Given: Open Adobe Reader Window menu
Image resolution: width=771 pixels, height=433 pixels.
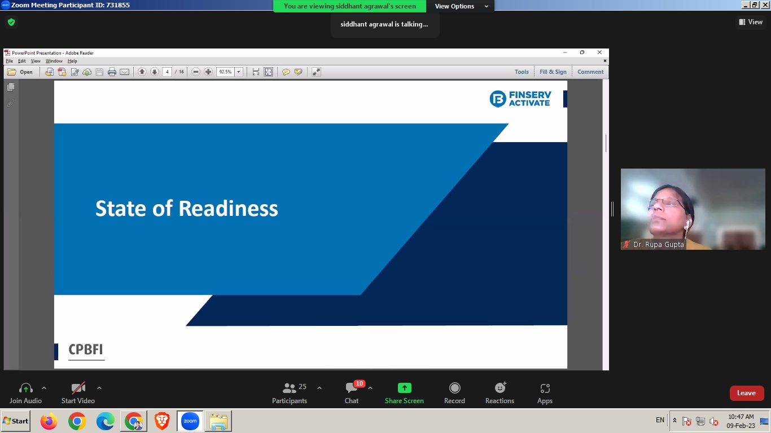Looking at the screenshot, I should tap(54, 61).
